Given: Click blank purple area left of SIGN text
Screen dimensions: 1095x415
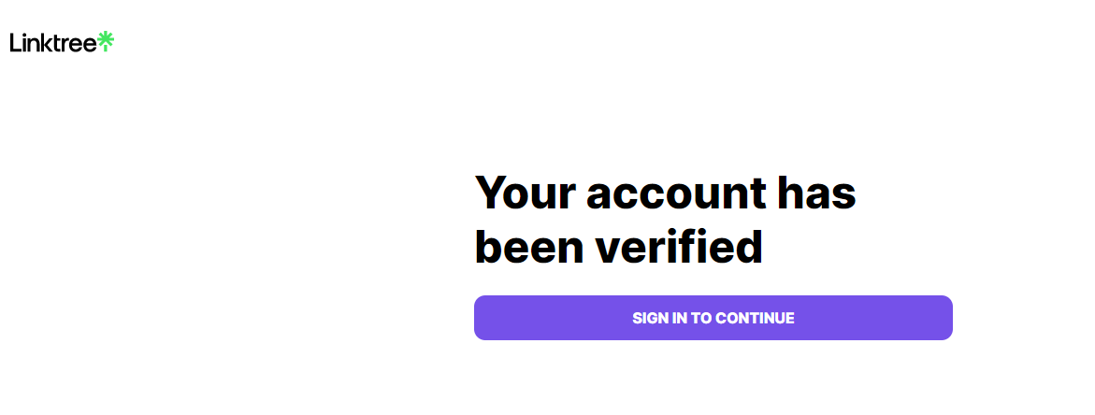Looking at the screenshot, I should tap(552, 318).
